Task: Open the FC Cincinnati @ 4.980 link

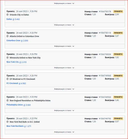Action: pos(16,83)
